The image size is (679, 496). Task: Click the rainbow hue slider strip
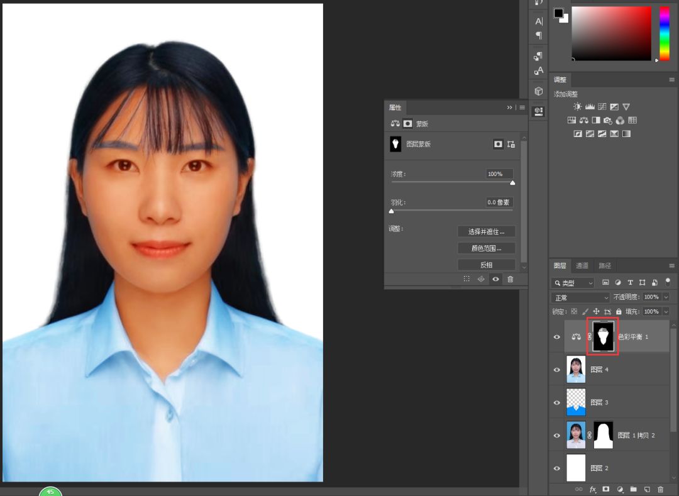(664, 33)
